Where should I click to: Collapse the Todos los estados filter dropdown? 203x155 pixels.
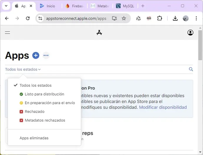23,69
